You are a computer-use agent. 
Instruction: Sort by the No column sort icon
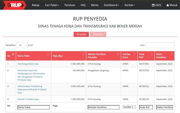pyautogui.click(x=13, y=54)
